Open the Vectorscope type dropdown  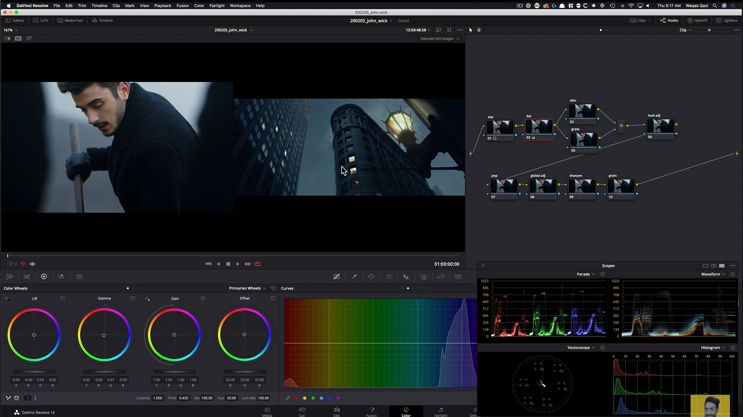coord(581,348)
